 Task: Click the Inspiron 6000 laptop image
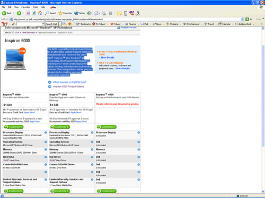15,59
